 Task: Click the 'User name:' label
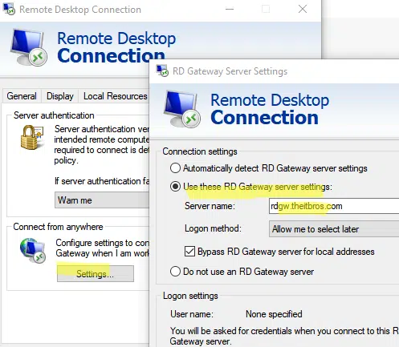click(192, 314)
